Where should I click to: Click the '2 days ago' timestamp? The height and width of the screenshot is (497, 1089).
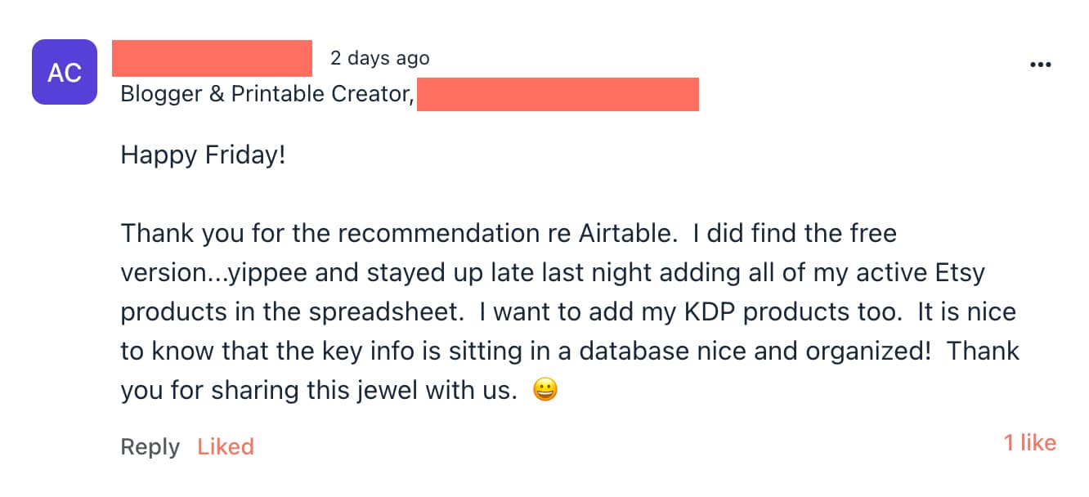380,58
